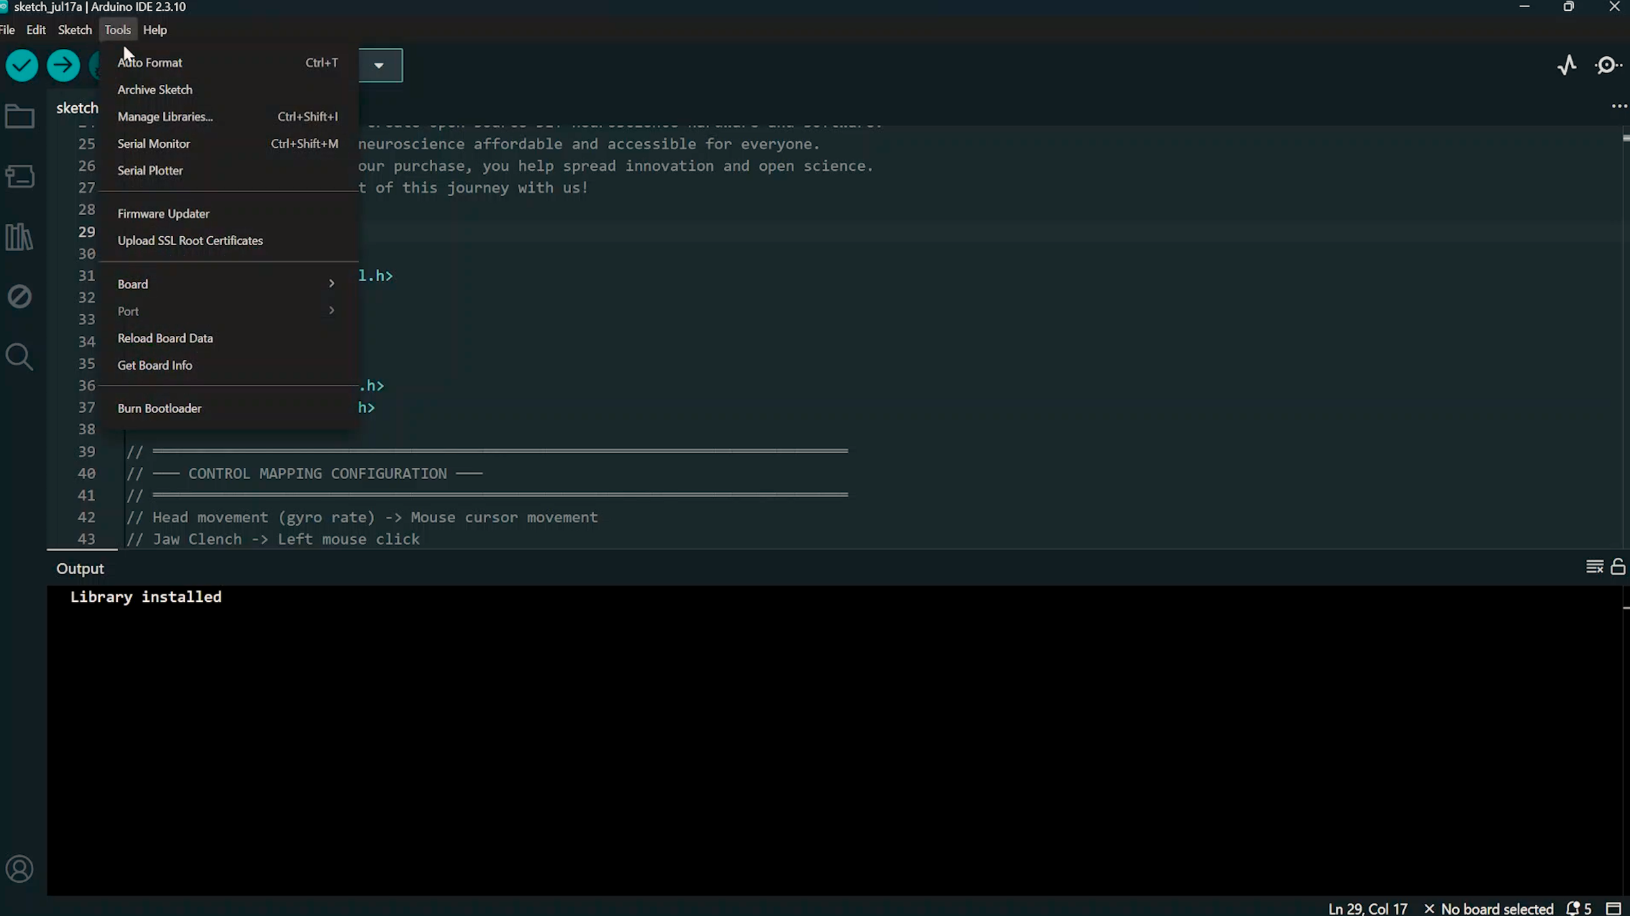Viewport: 1630px width, 916px height.
Task: Click the CONTROL MAPPING CONFIGURATION comment line
Action: pos(304,474)
